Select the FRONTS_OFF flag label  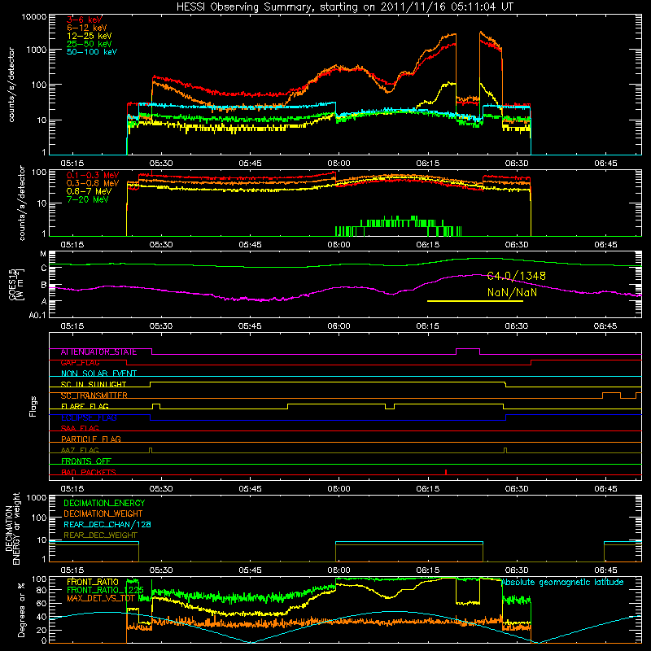pos(86,461)
